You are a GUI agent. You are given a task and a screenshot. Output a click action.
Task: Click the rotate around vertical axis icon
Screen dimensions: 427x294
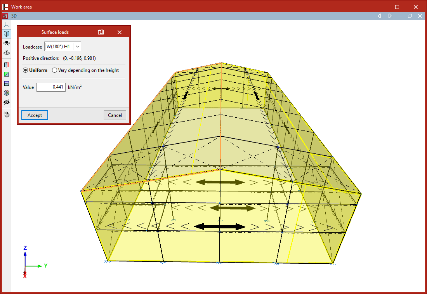click(7, 52)
